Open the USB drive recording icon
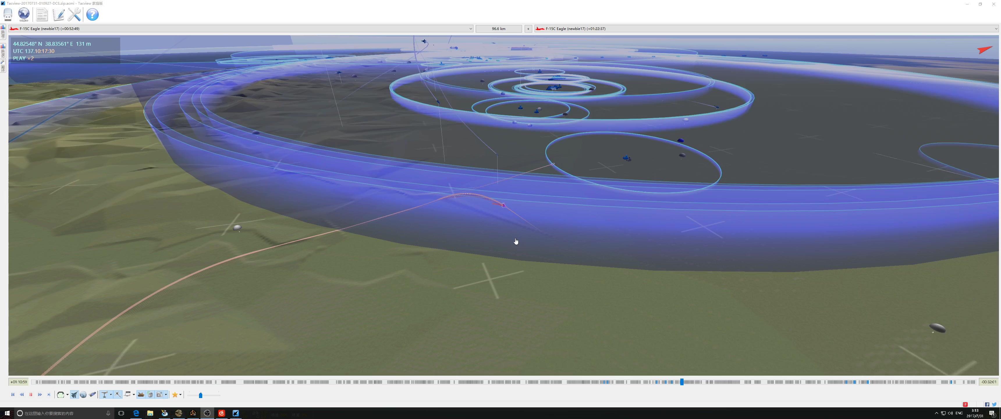The height and width of the screenshot is (419, 1001). 8,15
